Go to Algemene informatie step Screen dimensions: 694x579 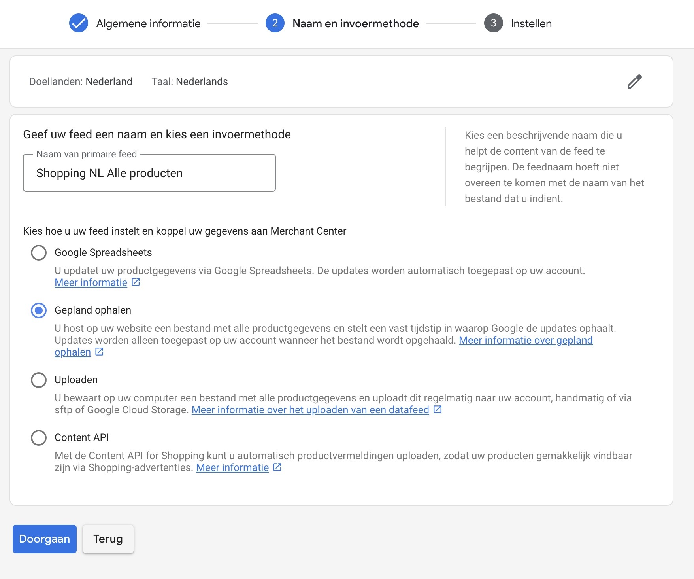(x=148, y=23)
